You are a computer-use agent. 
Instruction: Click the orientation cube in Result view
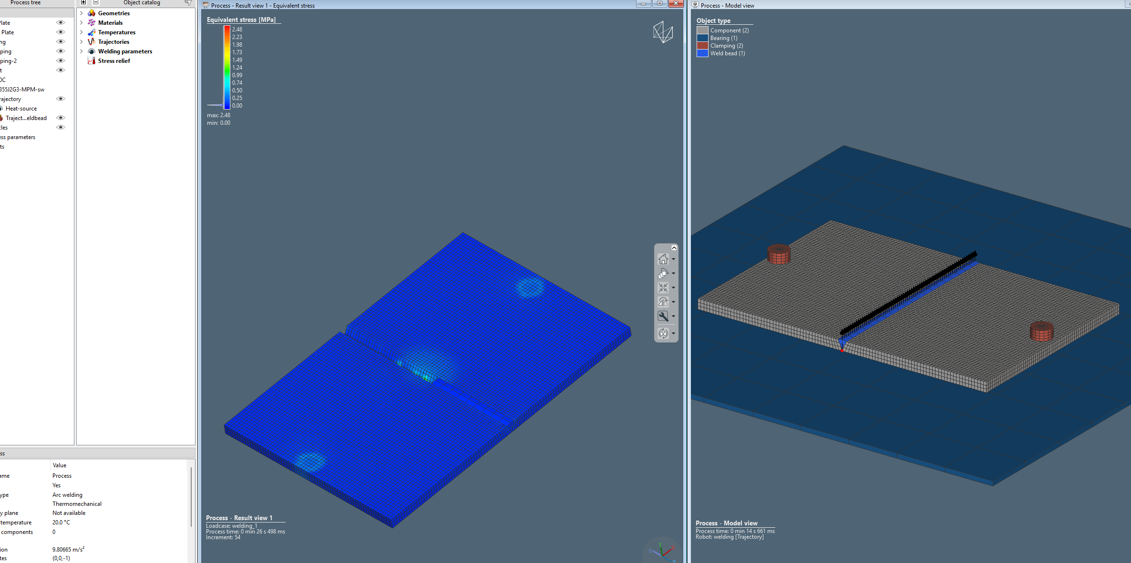click(663, 32)
